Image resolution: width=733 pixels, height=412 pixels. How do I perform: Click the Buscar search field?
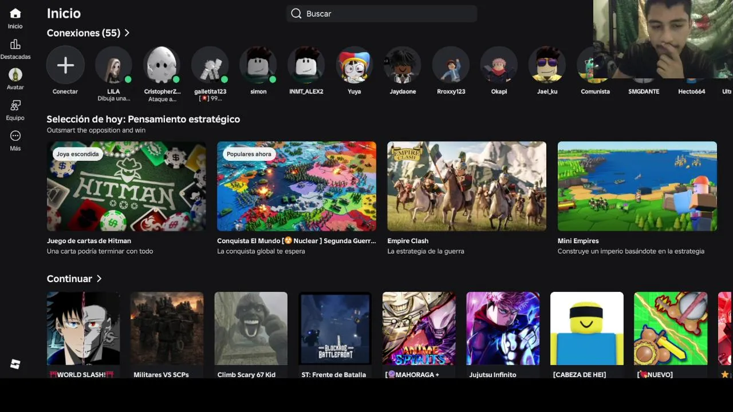point(382,14)
